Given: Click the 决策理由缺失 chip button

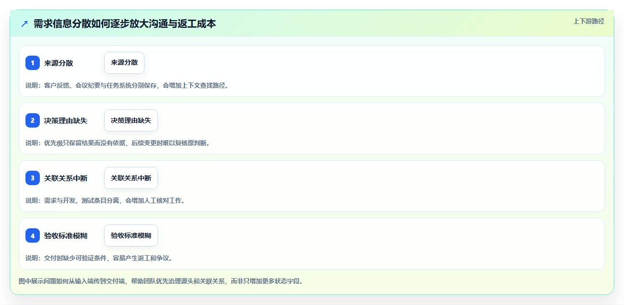Looking at the screenshot, I should pyautogui.click(x=131, y=120).
